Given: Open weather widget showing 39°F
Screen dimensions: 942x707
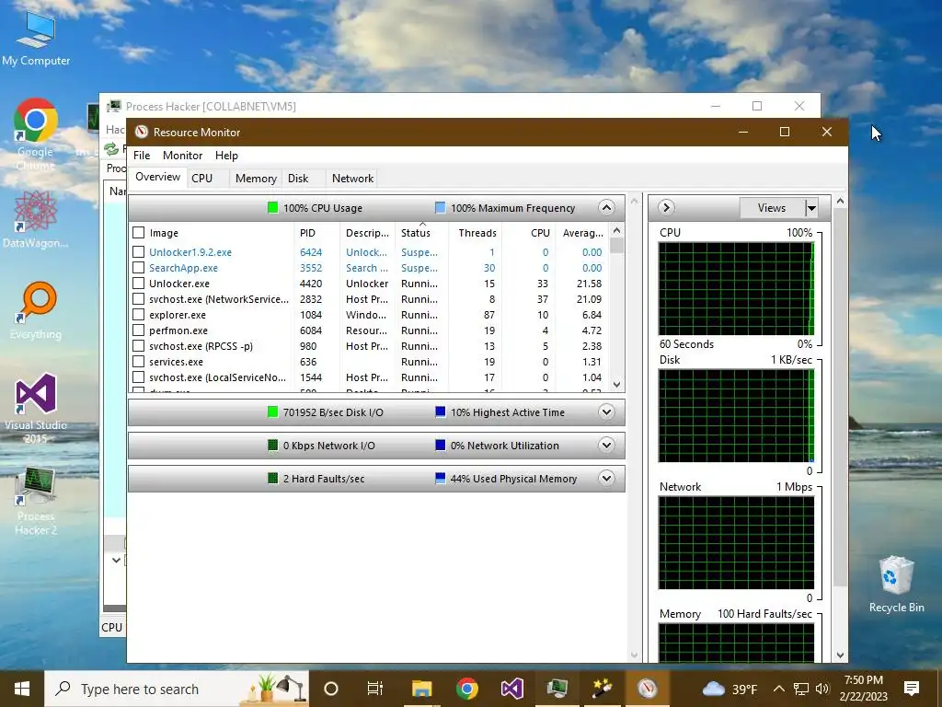Looking at the screenshot, I should click(x=729, y=689).
